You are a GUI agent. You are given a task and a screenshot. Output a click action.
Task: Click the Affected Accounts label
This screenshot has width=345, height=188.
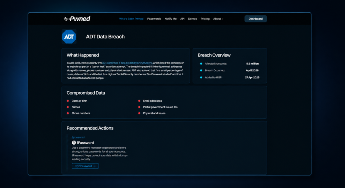click(216, 64)
